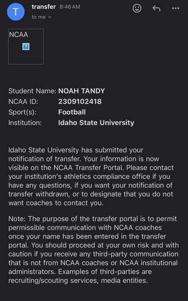Click the NCAA ID number 2309102418
Image resolution: width=188 pixels, height=301 pixels.
tap(80, 101)
